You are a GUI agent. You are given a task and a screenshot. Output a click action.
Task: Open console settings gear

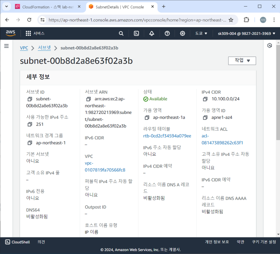coord(183,33)
